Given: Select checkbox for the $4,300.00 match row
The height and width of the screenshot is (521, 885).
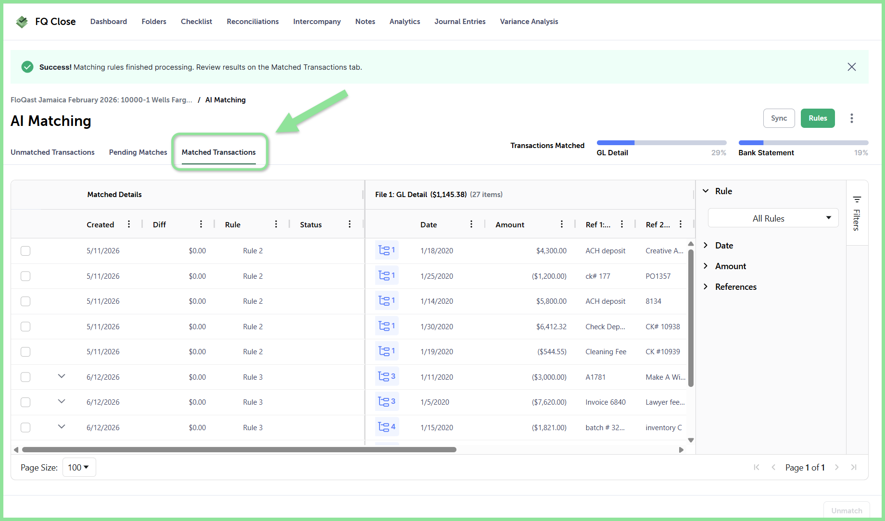Looking at the screenshot, I should pos(25,251).
